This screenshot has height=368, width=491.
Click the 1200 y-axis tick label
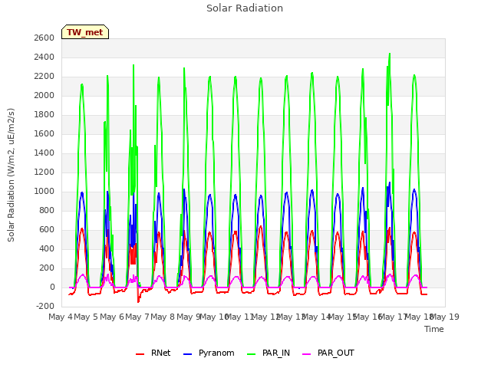point(44,172)
